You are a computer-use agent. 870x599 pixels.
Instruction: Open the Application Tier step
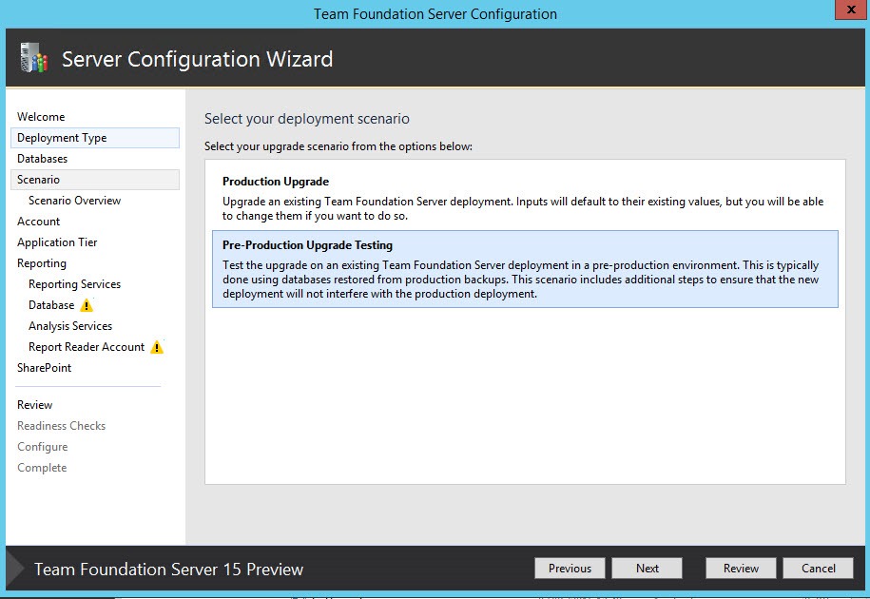(57, 242)
